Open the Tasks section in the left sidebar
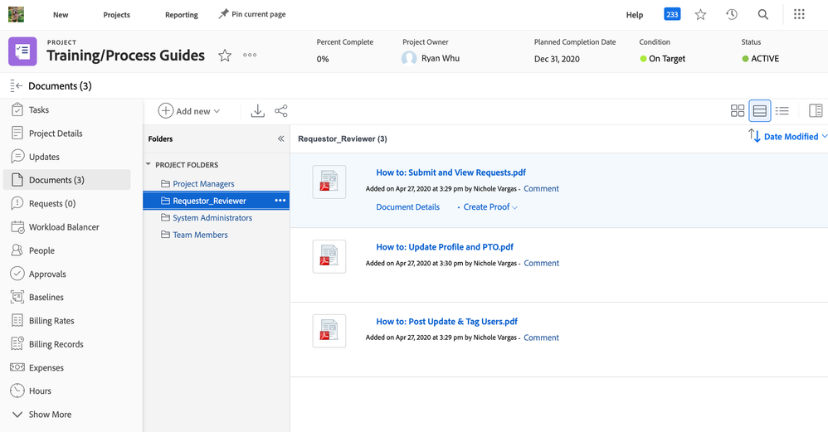This screenshot has height=432, width=828. click(x=39, y=109)
